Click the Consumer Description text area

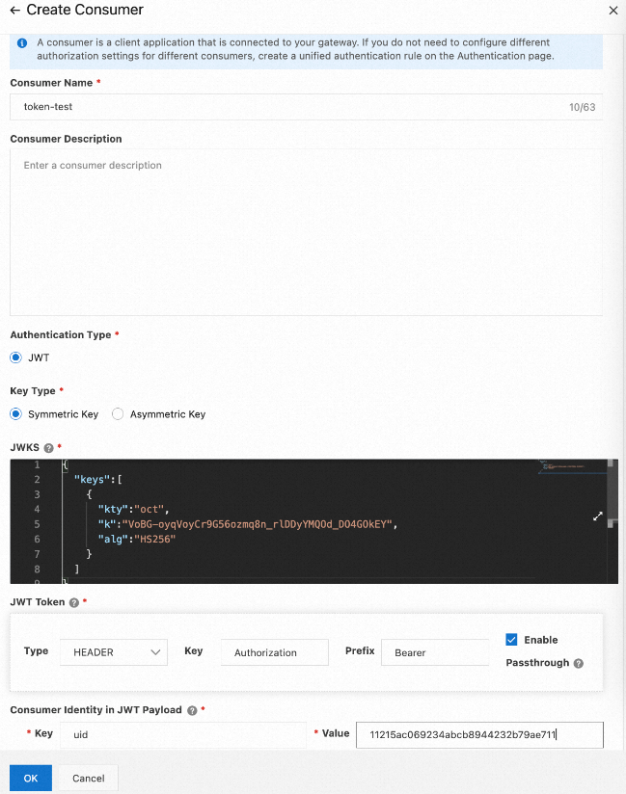(x=306, y=231)
